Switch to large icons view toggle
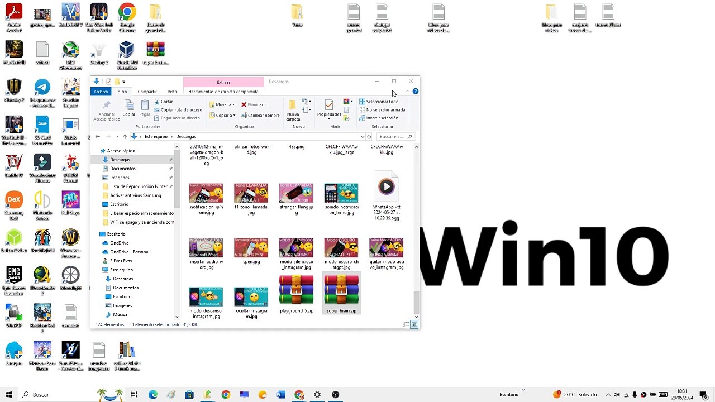This screenshot has width=715, height=402. pyautogui.click(x=414, y=324)
